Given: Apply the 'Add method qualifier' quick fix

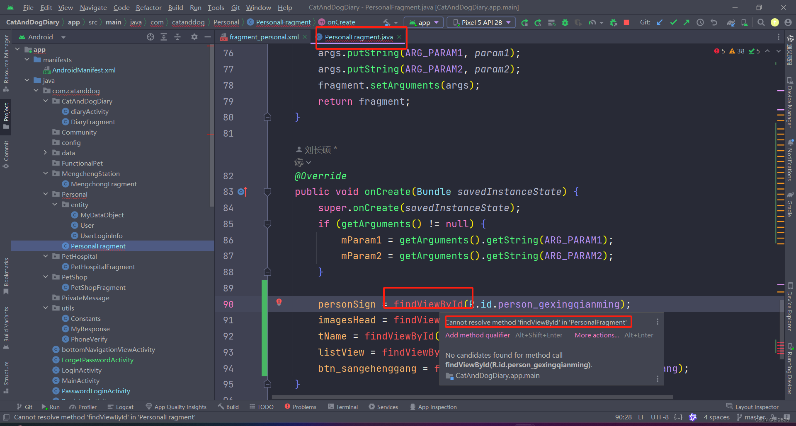Looking at the screenshot, I should (477, 335).
